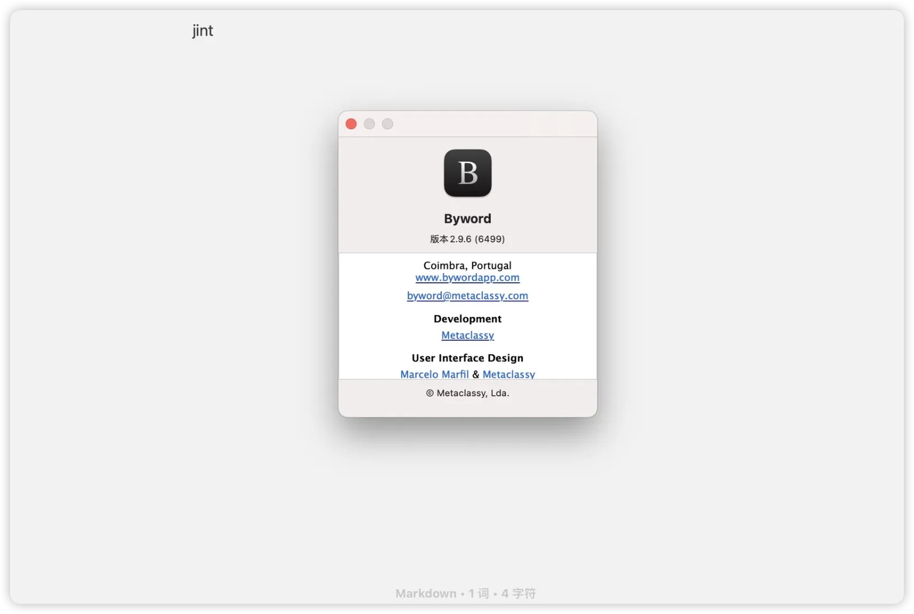Click the 4 字符 character count in status bar

(519, 593)
